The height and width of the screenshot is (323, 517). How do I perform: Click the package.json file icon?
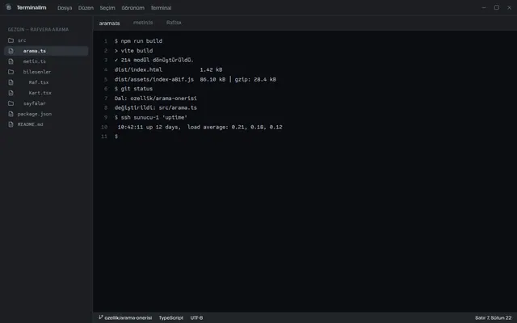[x=11, y=114]
